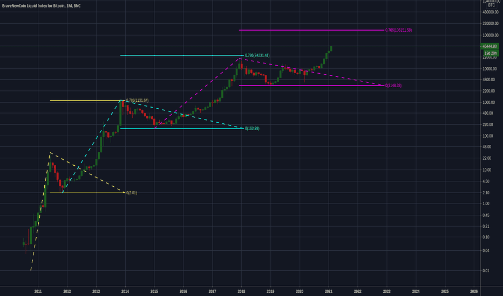Click the 19d 20h countdown label
This screenshot has height=296, width=503.
[491, 53]
